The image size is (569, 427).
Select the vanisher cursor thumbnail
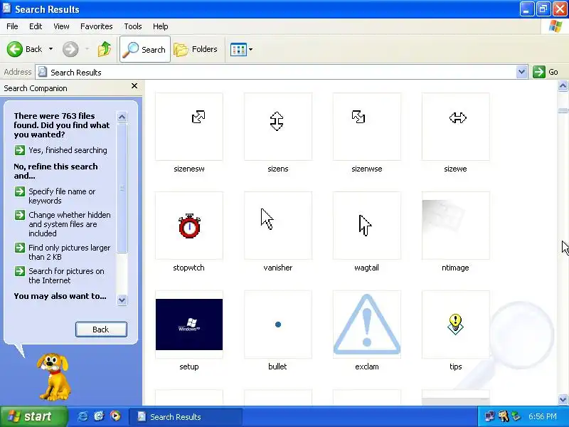(278, 226)
